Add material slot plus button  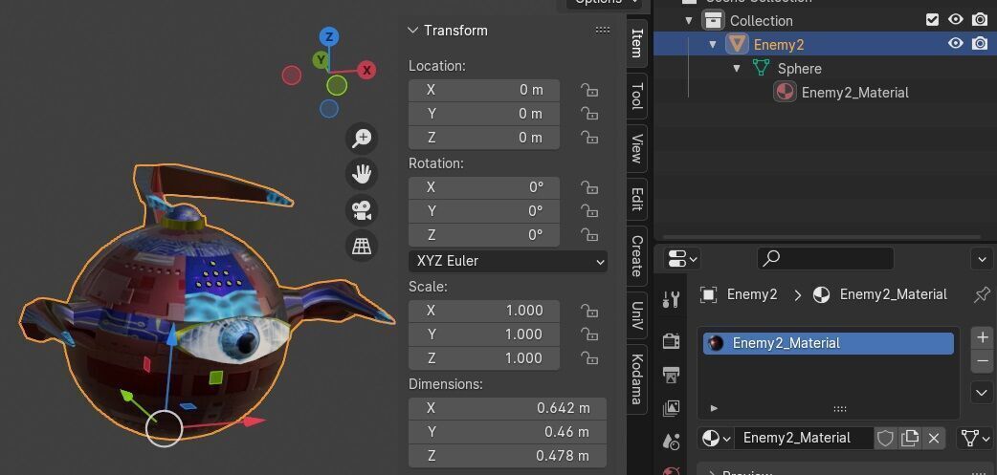point(983,337)
